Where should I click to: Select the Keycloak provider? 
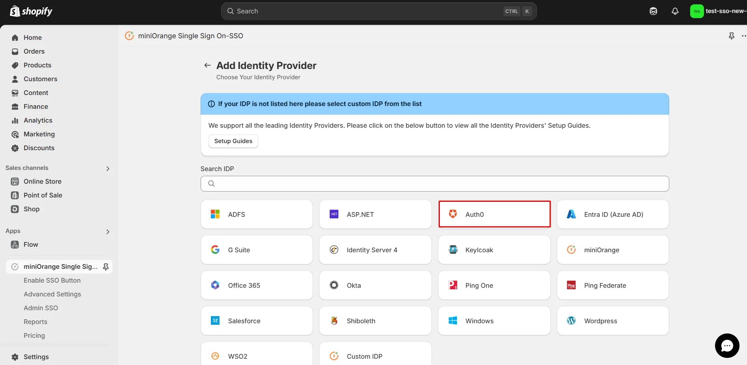pyautogui.click(x=494, y=250)
